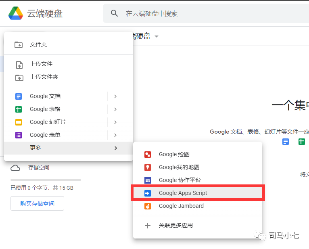This screenshot has height=249, width=309.
Task: Click the Google Slides yellow icon
Action: tap(19, 122)
